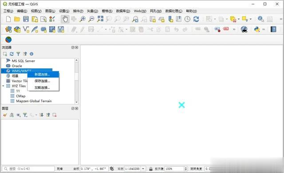Click the Zoom In magnifier tool
The height and width of the screenshot is (173, 284).
(83, 19)
